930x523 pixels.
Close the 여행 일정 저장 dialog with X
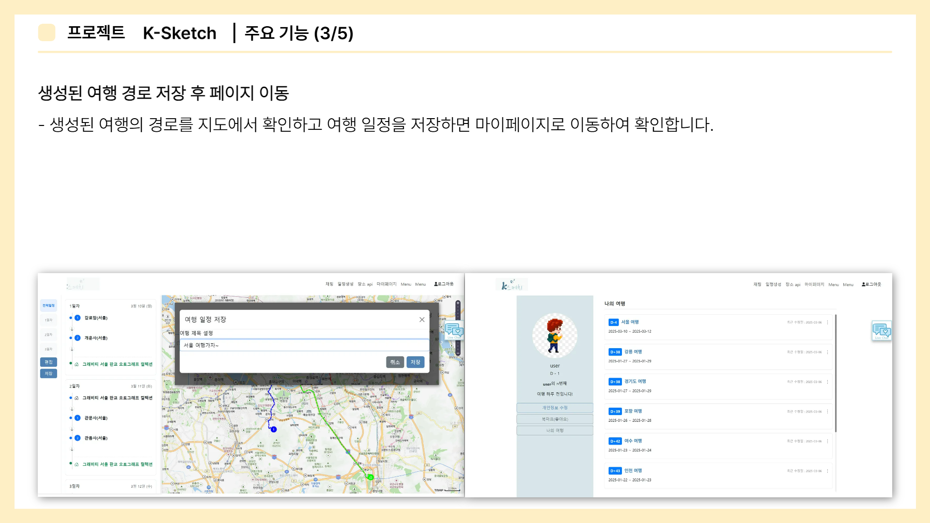[x=422, y=320]
